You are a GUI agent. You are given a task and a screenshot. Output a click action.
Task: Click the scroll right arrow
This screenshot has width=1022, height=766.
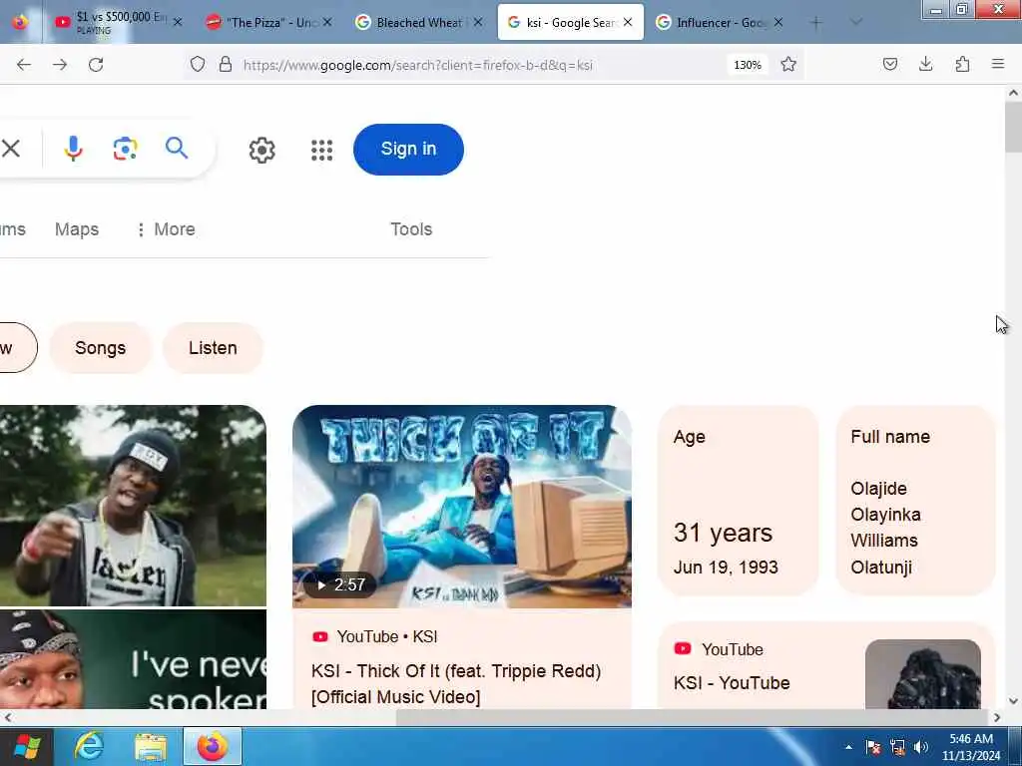pyautogui.click(x=997, y=717)
